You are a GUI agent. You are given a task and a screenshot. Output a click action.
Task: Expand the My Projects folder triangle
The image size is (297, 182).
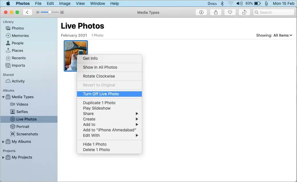(x=3, y=157)
